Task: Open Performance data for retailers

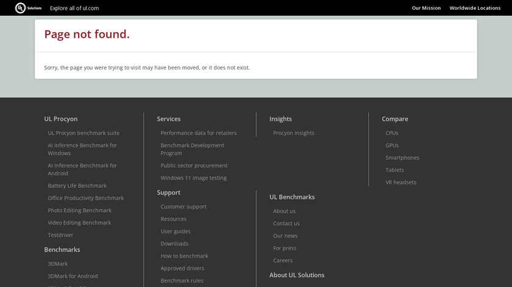Action: pos(198,133)
